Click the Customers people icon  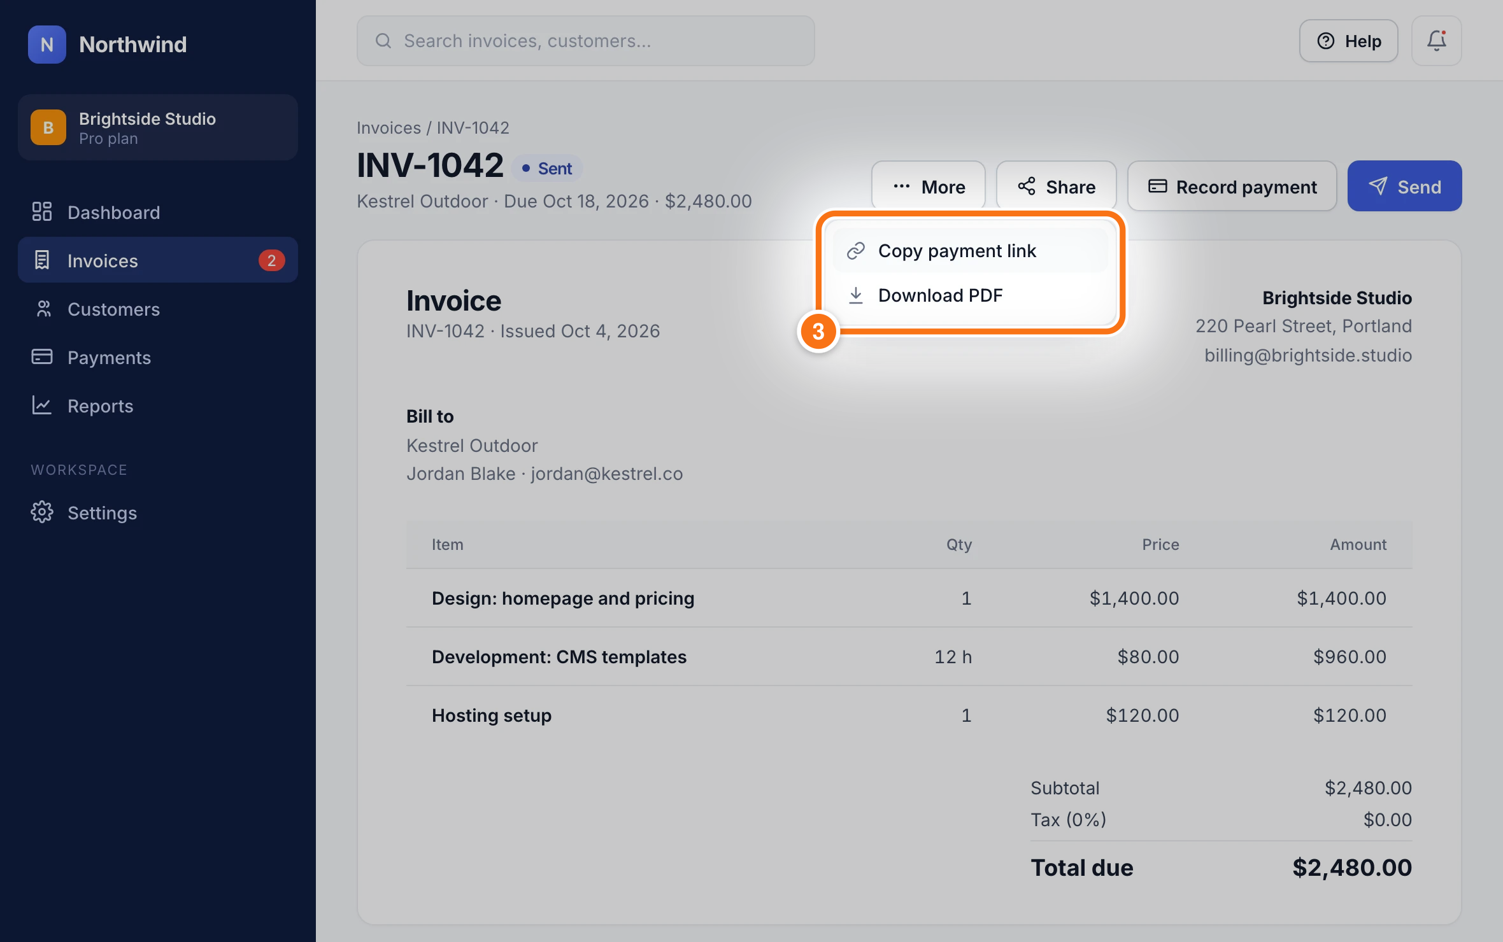tap(42, 309)
